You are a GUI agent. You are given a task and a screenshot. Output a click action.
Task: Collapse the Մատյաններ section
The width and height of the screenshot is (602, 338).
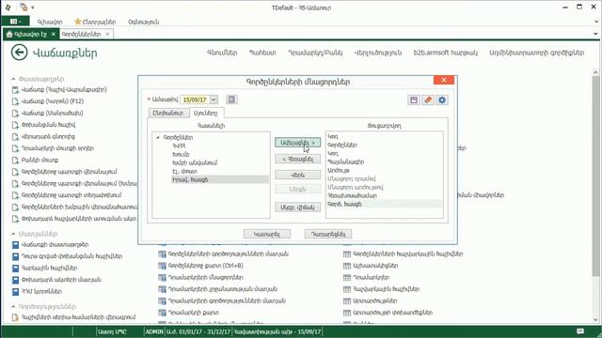click(13, 234)
